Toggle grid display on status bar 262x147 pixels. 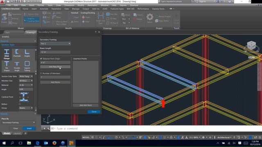pyautogui.click(x=93, y=137)
